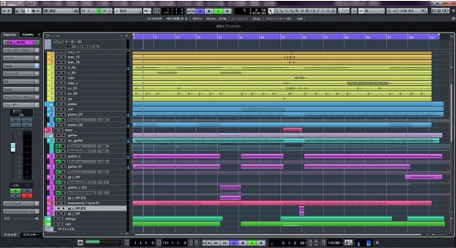Click the inspector volume fader handle
Image resolution: width=456 pixels, height=248 pixels.
click(13, 147)
